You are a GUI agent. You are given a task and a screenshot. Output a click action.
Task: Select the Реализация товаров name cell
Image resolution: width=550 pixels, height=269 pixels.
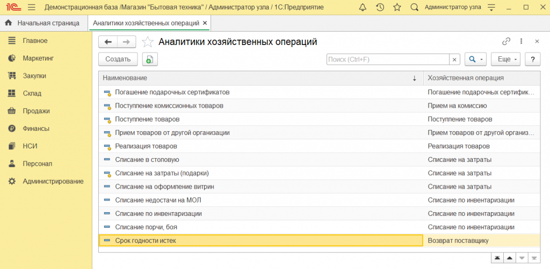click(261, 146)
